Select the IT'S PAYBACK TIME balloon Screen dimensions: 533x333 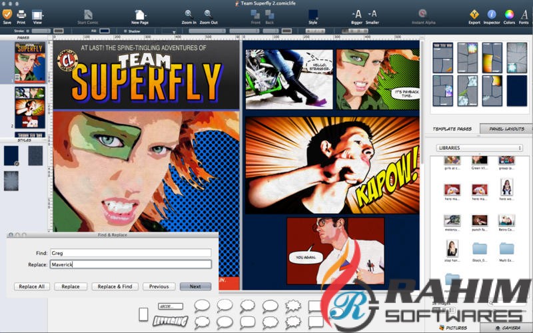(x=405, y=93)
